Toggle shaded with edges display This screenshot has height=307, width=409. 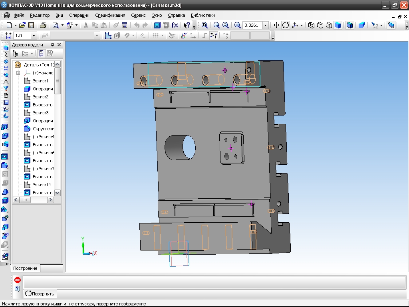pos(350,25)
